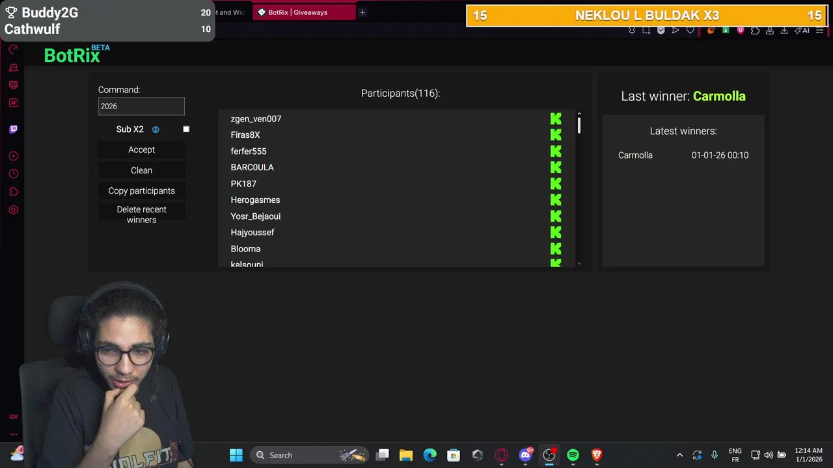Click participants list scroll-up arrow

coord(579,114)
